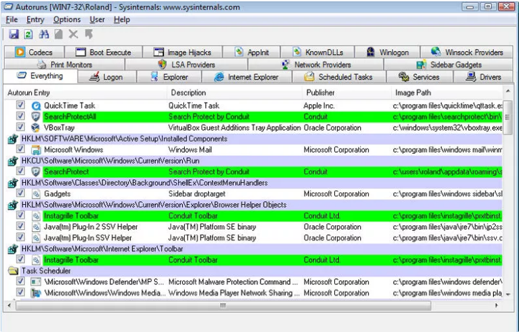519x332 pixels.
Task: Click the horizontal scrollbar thumb
Action: [x=223, y=305]
